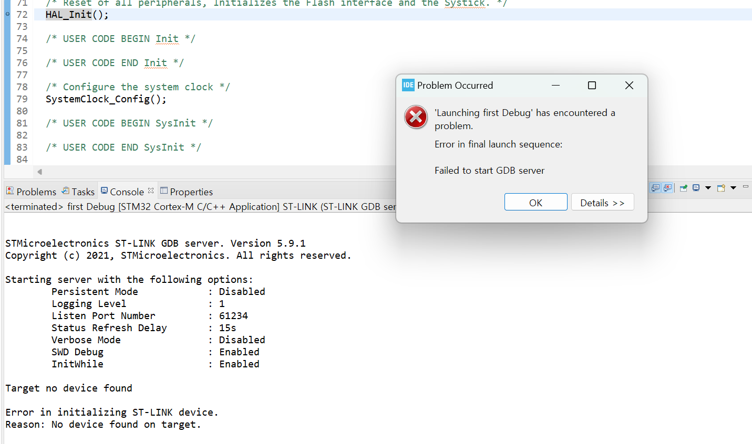Click 'USER CODE END Init' comment
This screenshot has height=444, width=752.
click(x=115, y=62)
